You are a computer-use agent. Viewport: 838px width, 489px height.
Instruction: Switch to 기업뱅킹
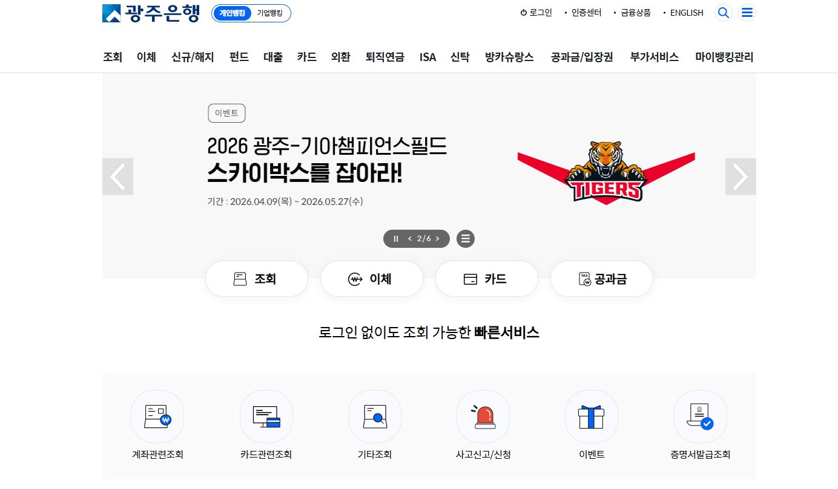pos(269,13)
